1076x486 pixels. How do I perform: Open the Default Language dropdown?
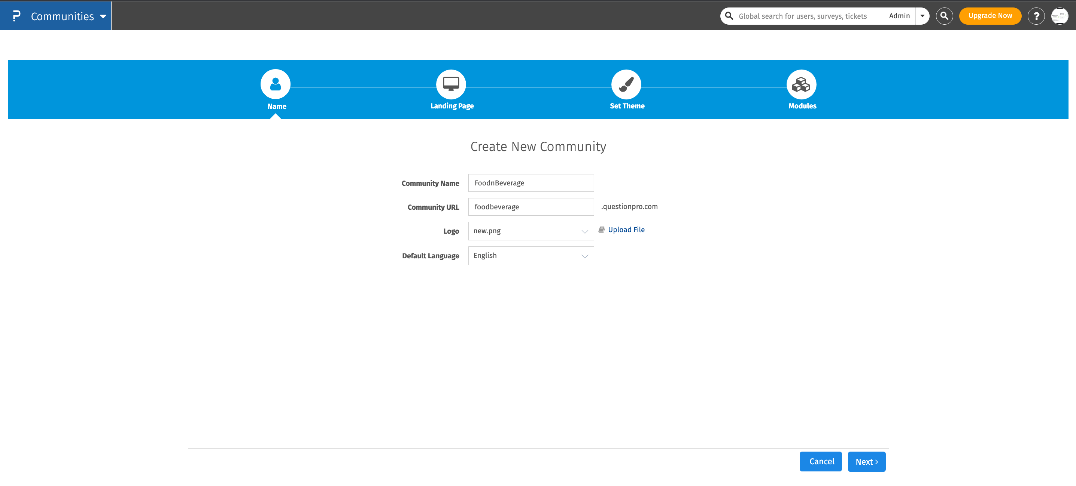point(584,255)
